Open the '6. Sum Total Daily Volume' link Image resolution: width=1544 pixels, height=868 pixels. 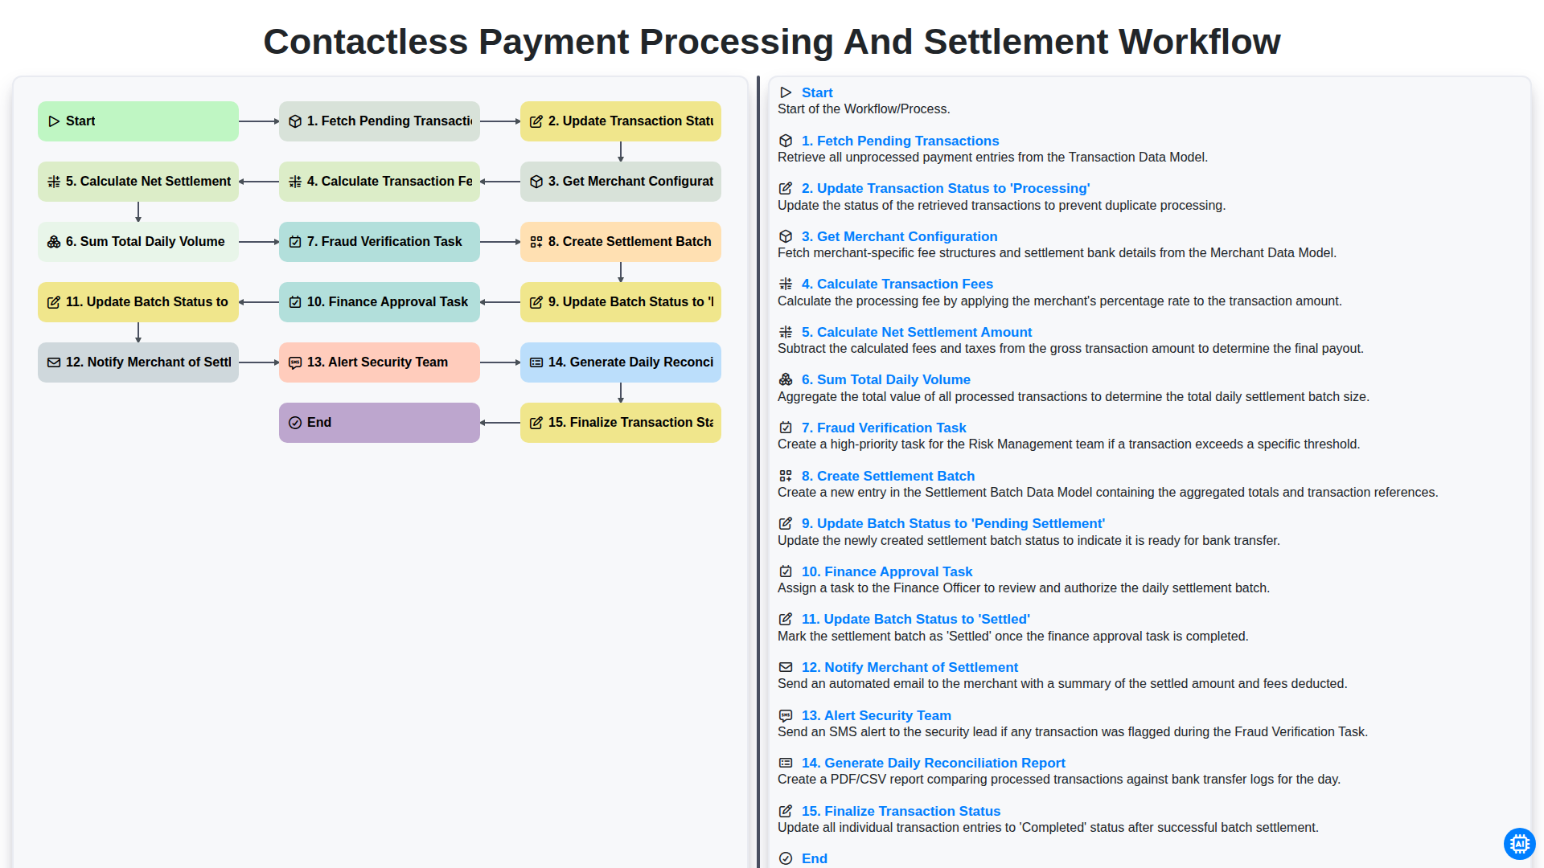pos(885,379)
